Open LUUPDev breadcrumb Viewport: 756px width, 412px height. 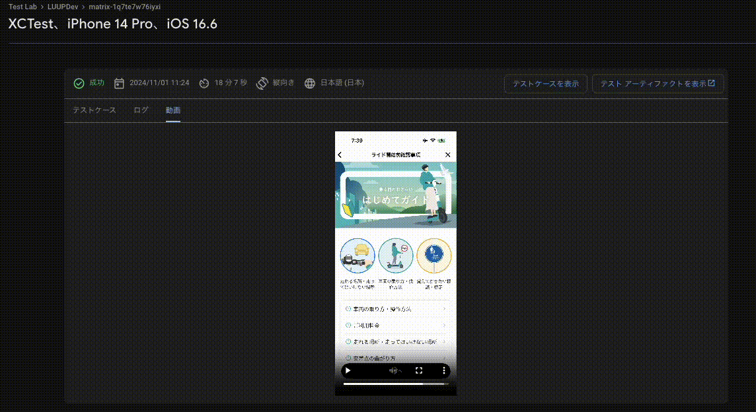pyautogui.click(x=63, y=7)
